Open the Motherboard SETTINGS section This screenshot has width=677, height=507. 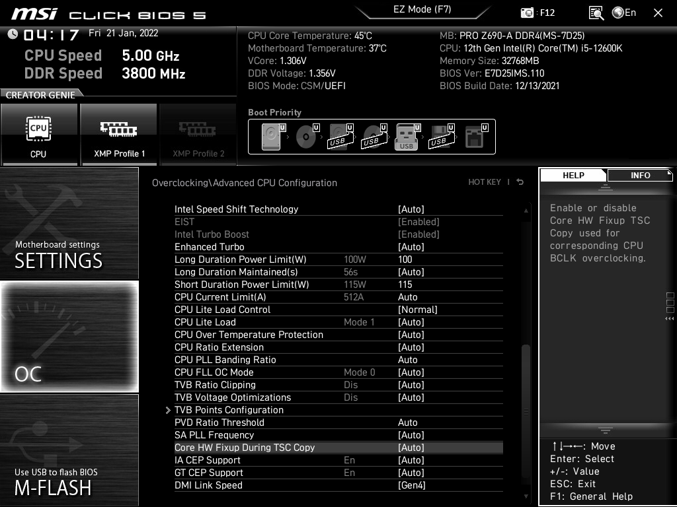[69, 223]
